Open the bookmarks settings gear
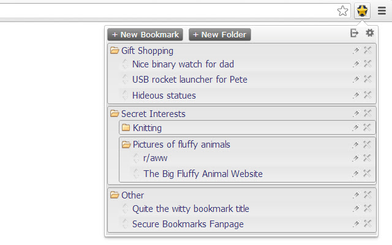 (370, 34)
